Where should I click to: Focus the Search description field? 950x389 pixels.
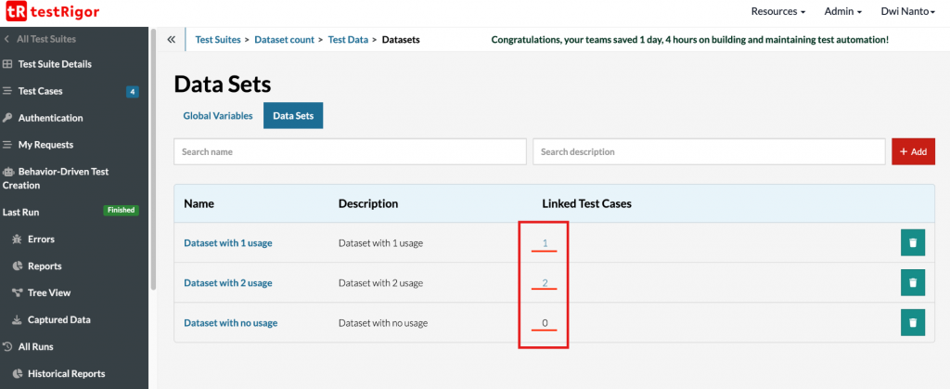coord(709,151)
